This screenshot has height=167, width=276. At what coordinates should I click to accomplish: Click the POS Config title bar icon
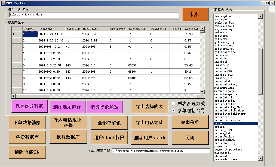(x=3, y=3)
